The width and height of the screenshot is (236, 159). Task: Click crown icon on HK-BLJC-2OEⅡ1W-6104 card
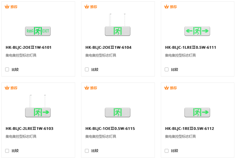coord(87,7)
